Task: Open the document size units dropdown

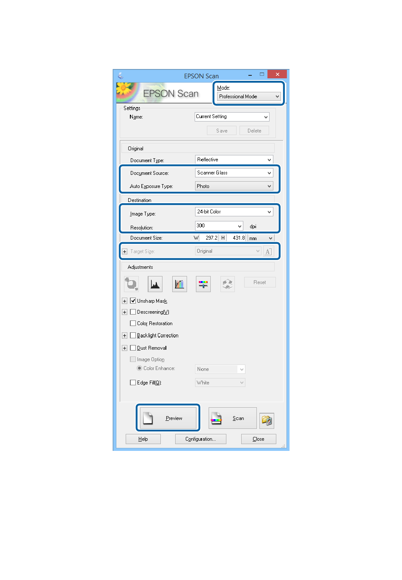Action: click(x=261, y=238)
